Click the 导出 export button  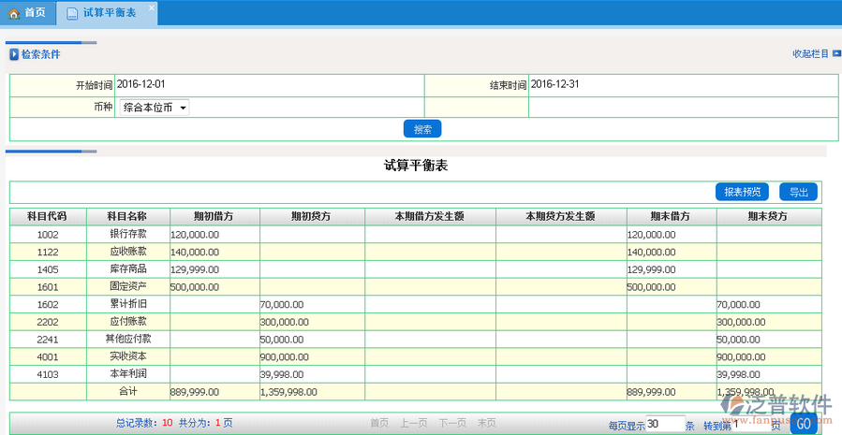[x=798, y=192]
